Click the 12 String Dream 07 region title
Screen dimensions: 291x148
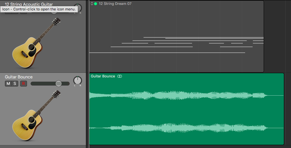point(115,4)
